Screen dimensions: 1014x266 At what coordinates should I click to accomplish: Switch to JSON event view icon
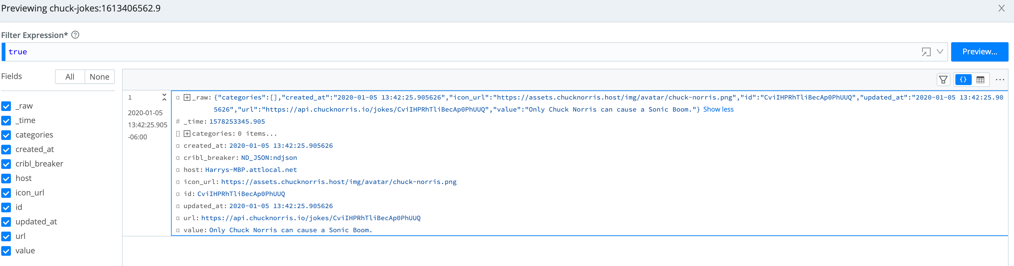point(963,80)
